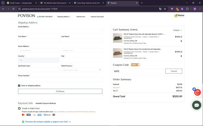The height and width of the screenshot is (126, 203).
Task: Click the coupon code field containing KATE
Action: pyautogui.click(x=138, y=71)
